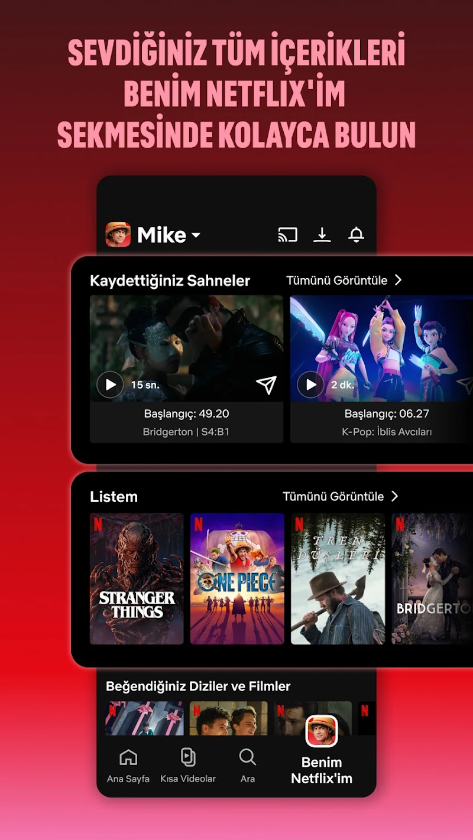
Task: Select the One Piece poster
Action: [x=237, y=579]
